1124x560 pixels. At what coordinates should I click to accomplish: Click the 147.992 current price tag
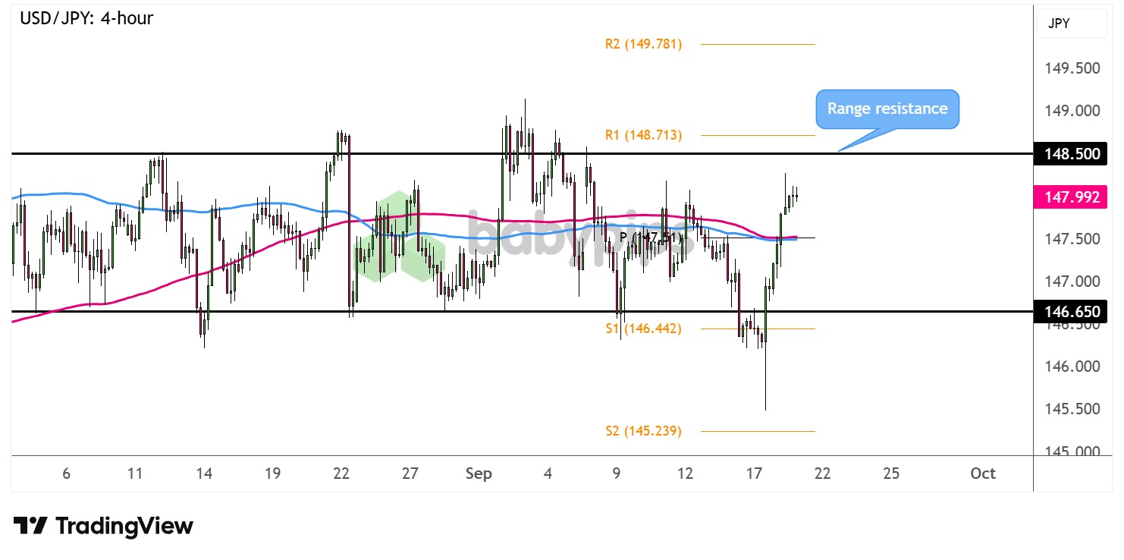pyautogui.click(x=1071, y=198)
